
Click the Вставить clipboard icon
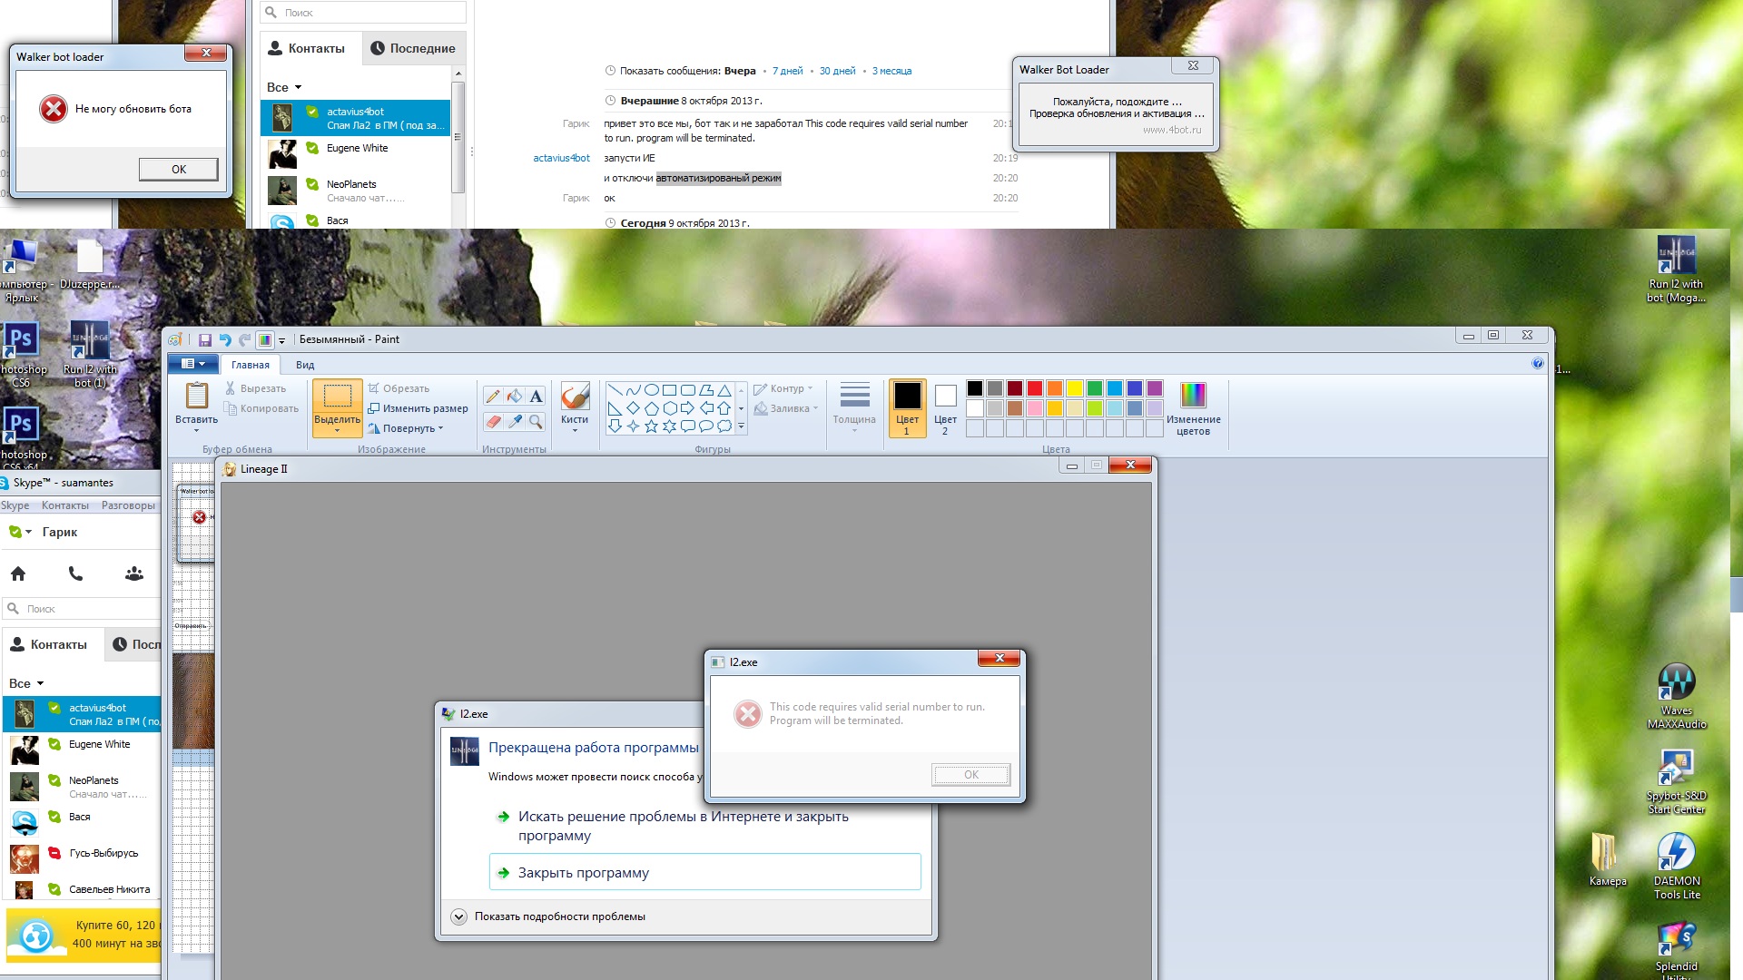tap(197, 396)
